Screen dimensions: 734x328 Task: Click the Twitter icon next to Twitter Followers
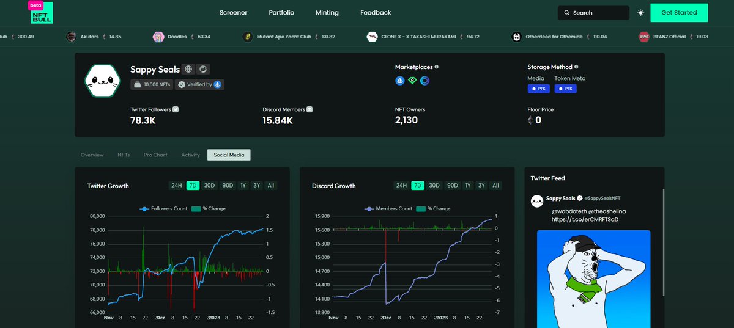pos(176,109)
